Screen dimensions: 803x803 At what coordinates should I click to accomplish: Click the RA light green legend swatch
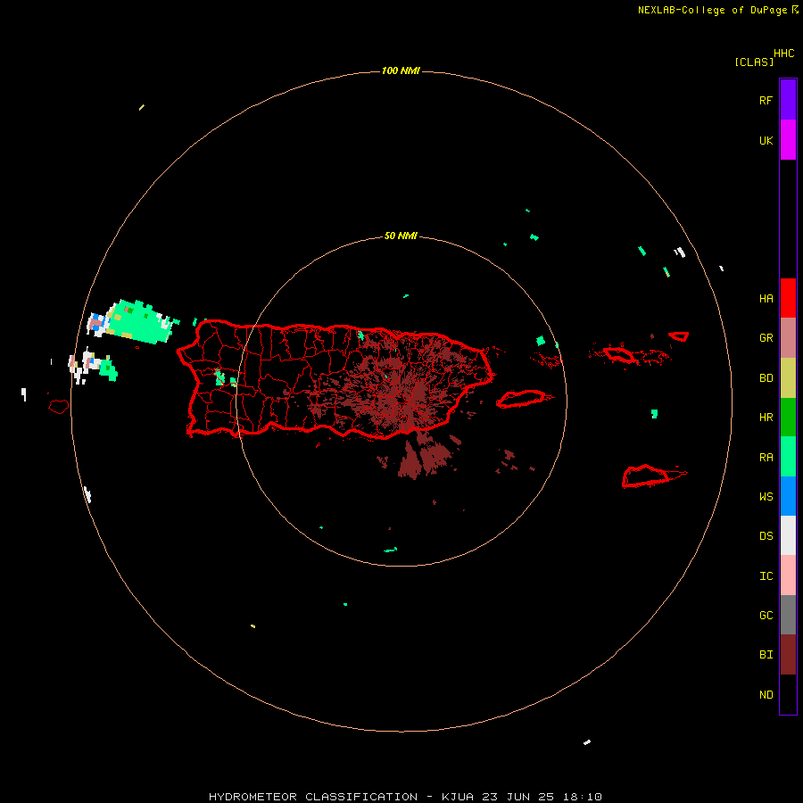coord(788,457)
